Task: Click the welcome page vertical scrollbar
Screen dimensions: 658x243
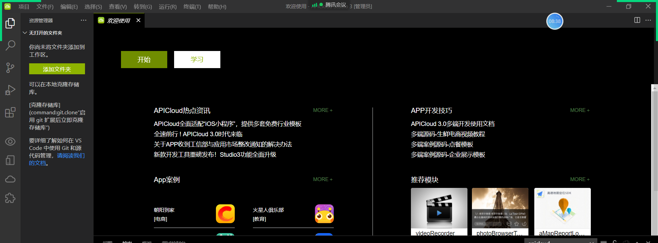Action: tap(654, 140)
